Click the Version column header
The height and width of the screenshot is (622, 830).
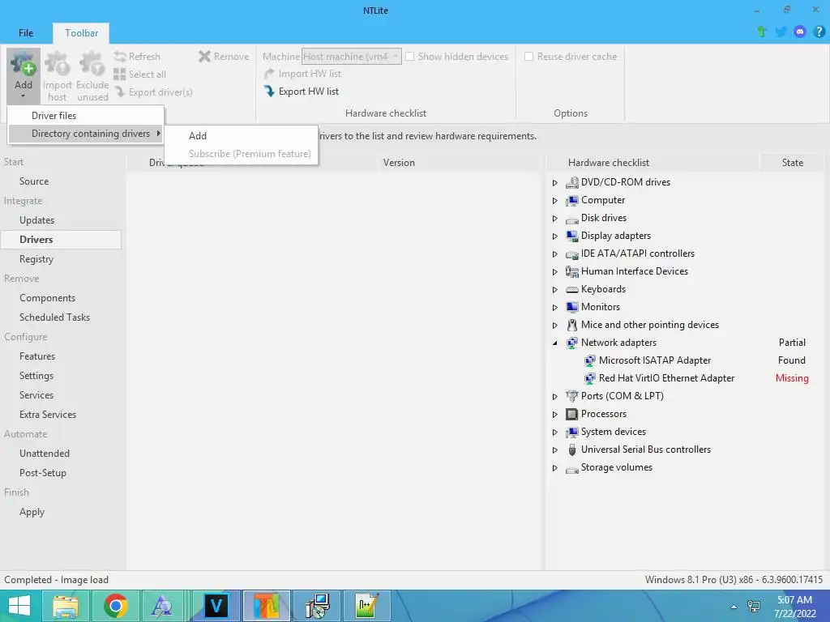pyautogui.click(x=399, y=162)
